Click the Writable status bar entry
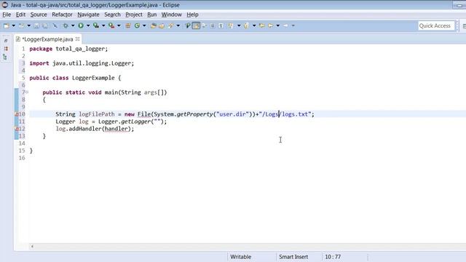The image size is (466, 262). coord(241,257)
